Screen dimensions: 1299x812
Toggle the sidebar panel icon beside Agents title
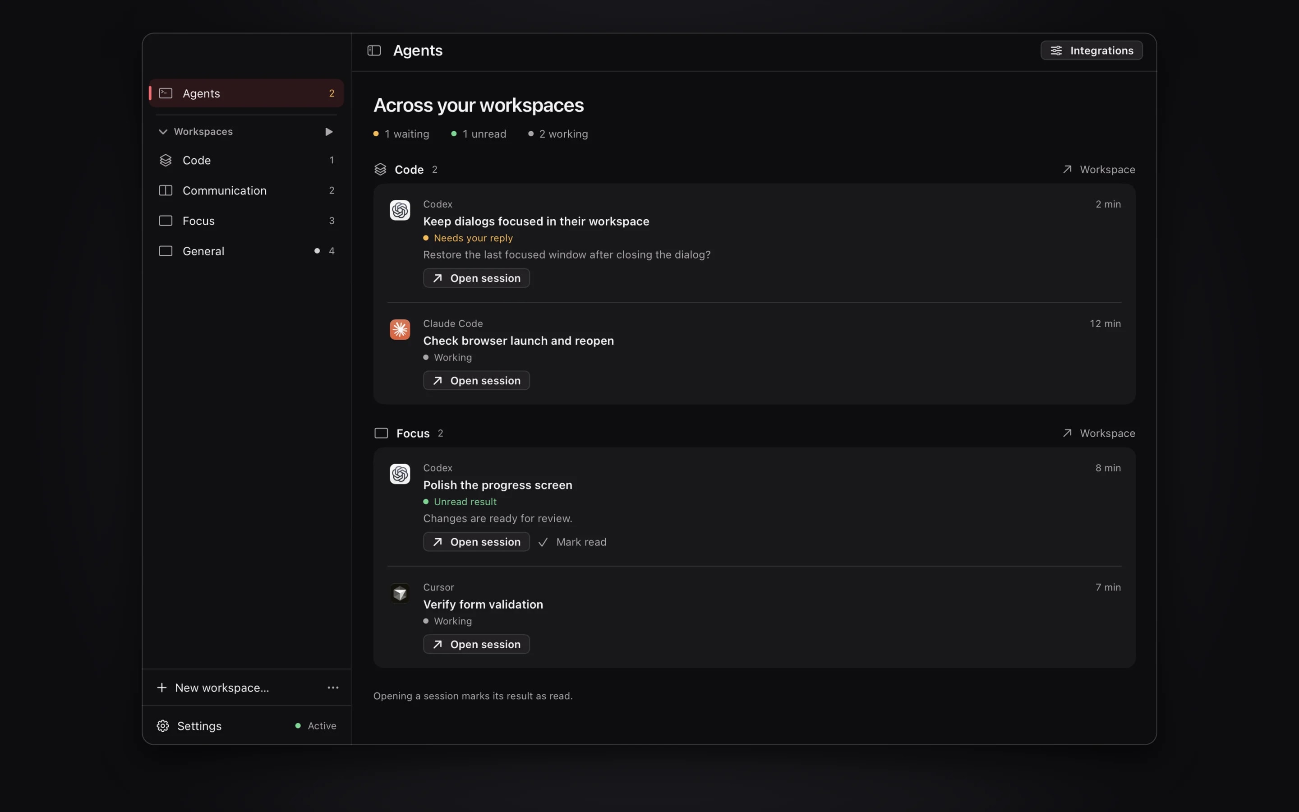point(374,51)
